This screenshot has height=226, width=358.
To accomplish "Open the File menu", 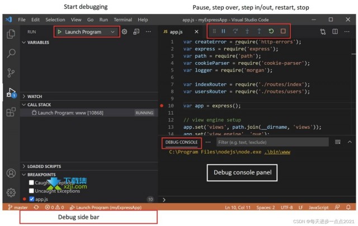I will click(22, 20).
